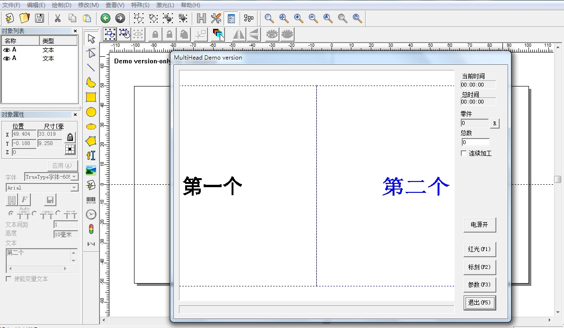
Task: Choose the pick (arrow) tool
Action: (91, 38)
